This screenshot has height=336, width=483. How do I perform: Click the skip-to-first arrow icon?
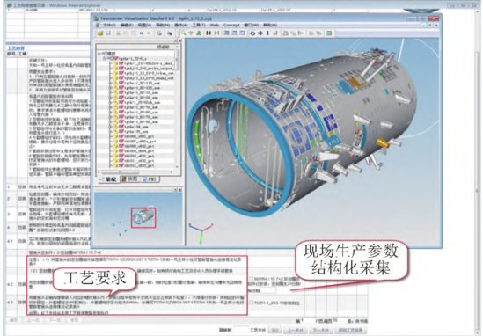pos(209,33)
